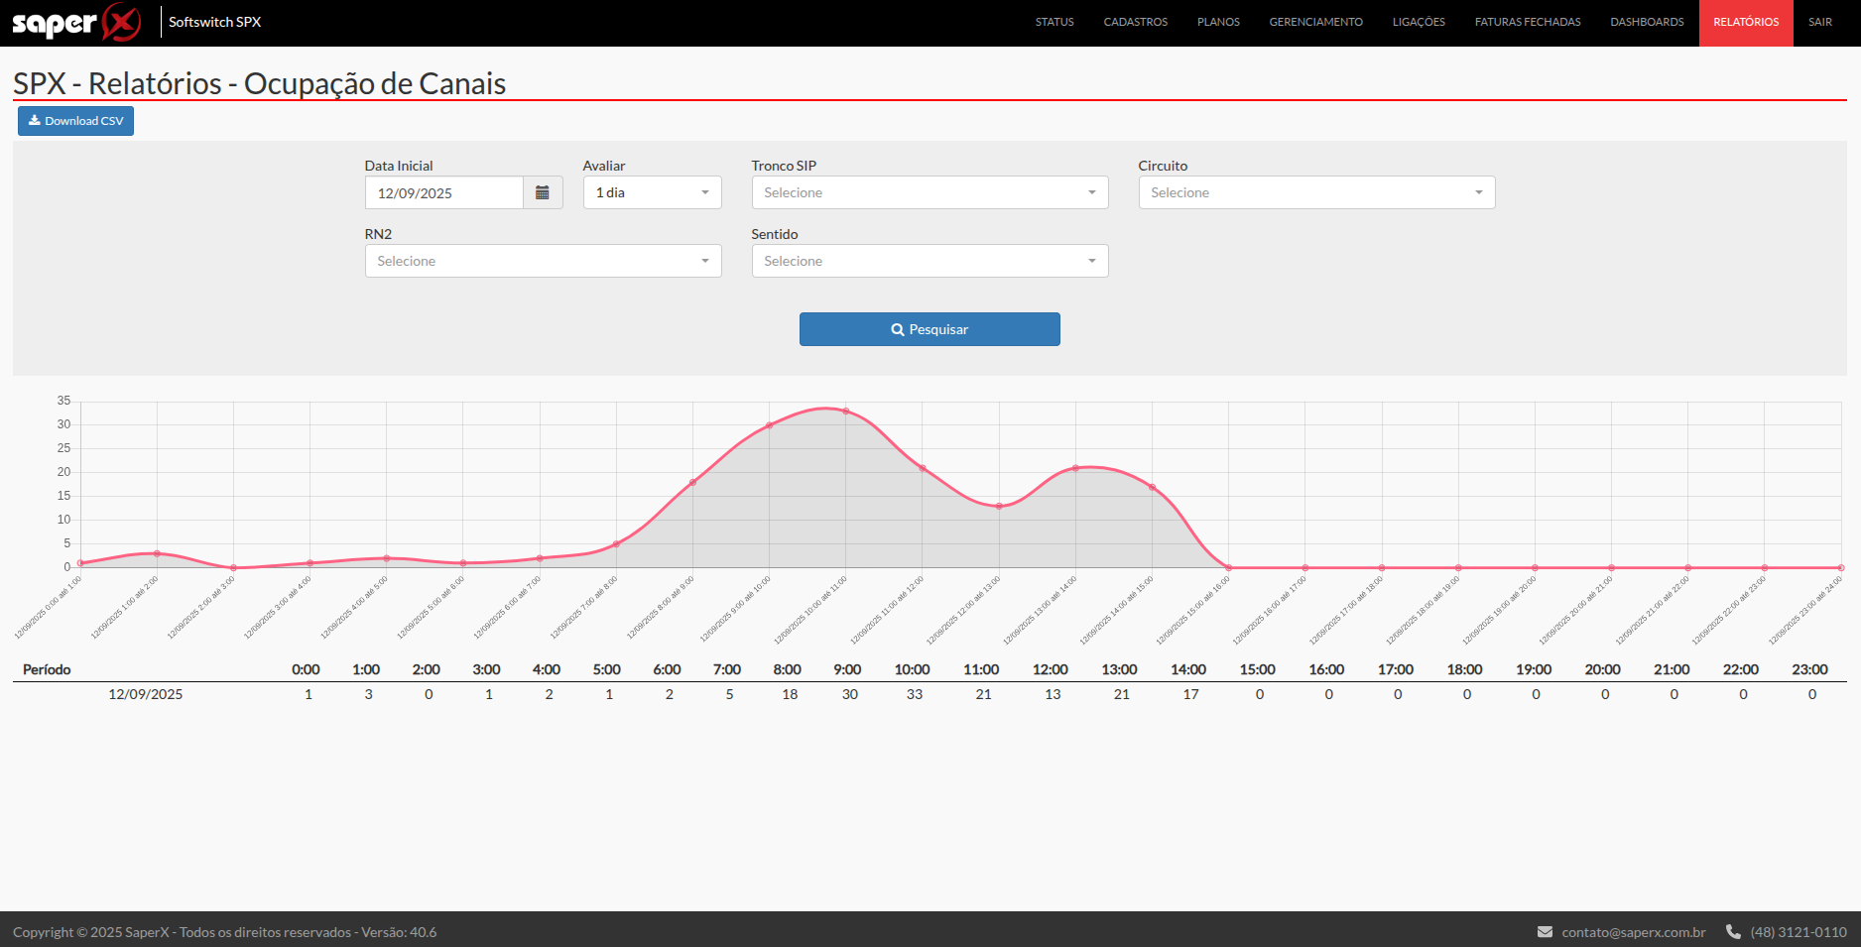Open the PLANOS menu
Screen dimensions: 1861x947
pos(1218,22)
